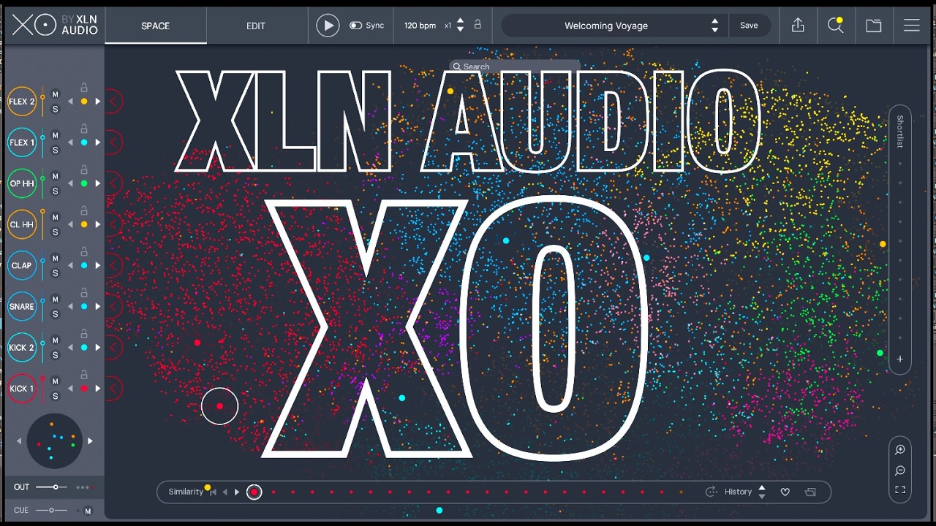
Task: Adjust the OUT volume slider
Action: 51,487
